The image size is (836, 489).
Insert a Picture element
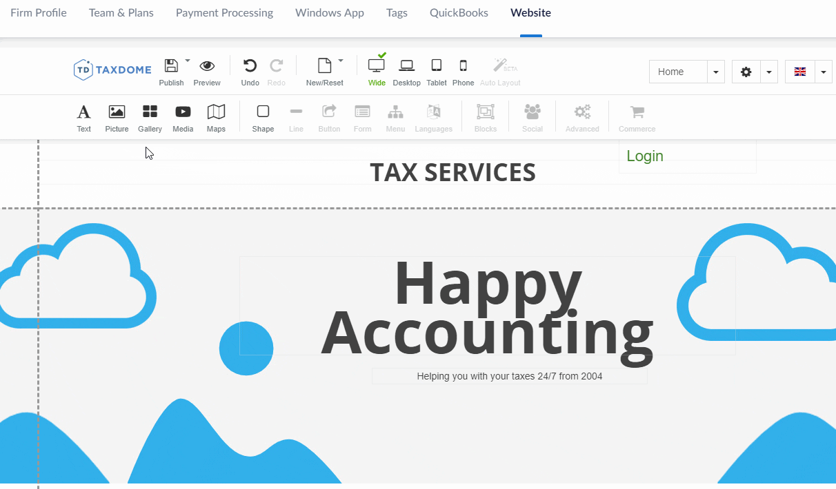pos(117,112)
